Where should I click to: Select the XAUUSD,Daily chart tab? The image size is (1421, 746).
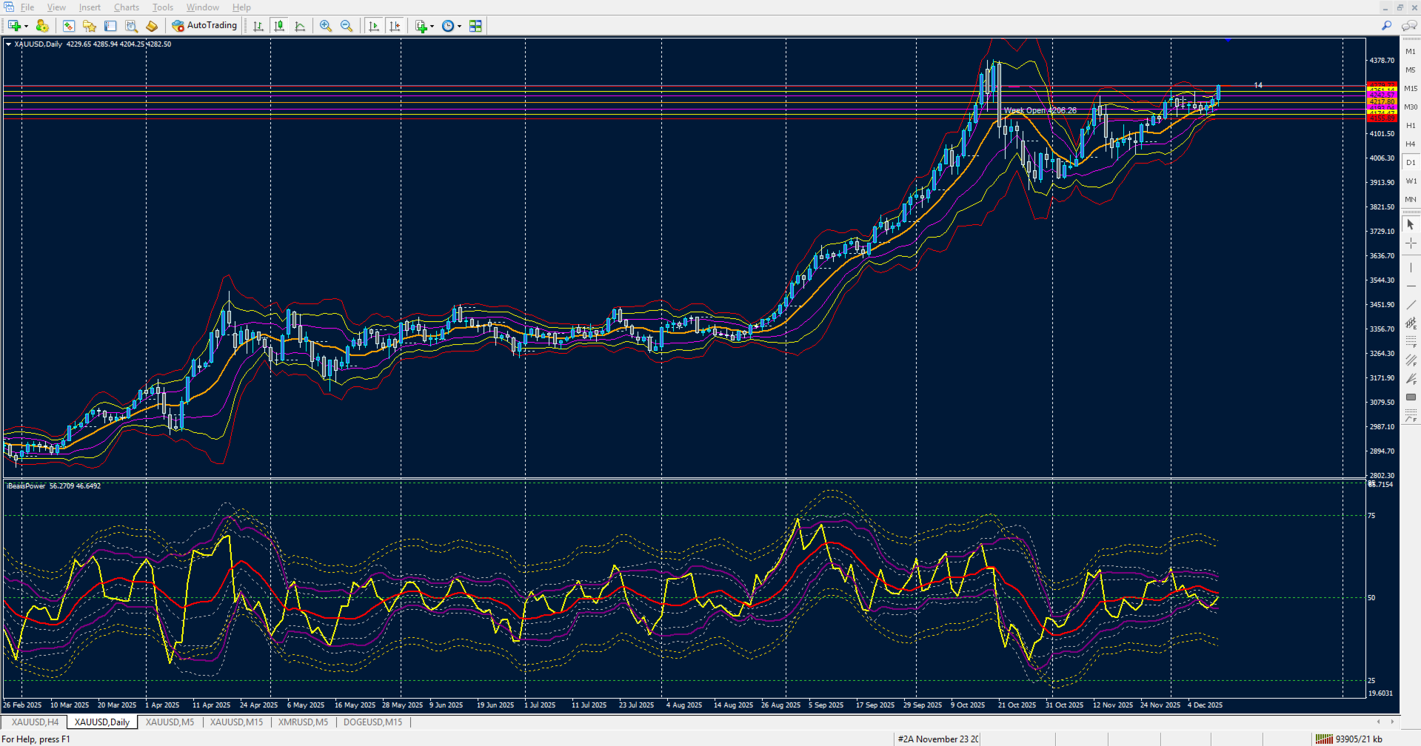102,722
